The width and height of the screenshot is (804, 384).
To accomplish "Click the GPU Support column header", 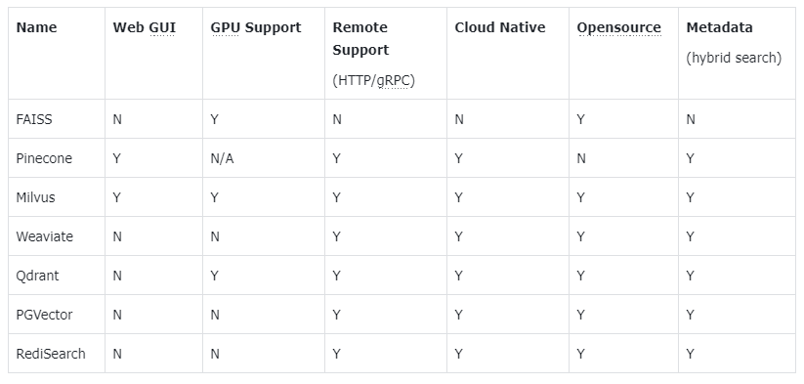I will point(256,27).
